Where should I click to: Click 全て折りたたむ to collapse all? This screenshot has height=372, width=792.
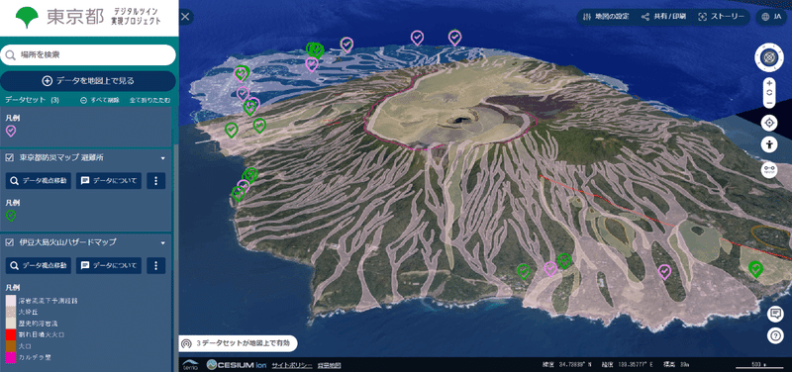(x=150, y=100)
